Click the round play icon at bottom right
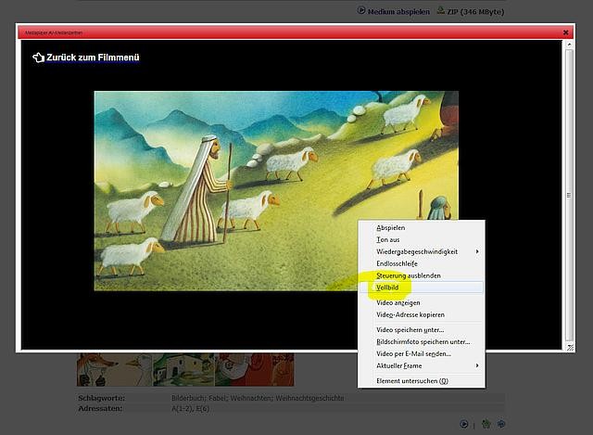This screenshot has width=593, height=435. 463,424
